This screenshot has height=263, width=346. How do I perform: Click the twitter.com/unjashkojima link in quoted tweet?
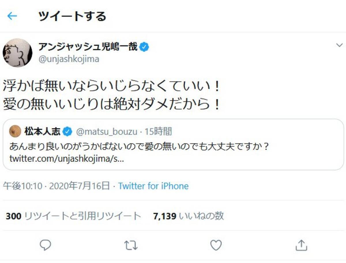coord(67,159)
